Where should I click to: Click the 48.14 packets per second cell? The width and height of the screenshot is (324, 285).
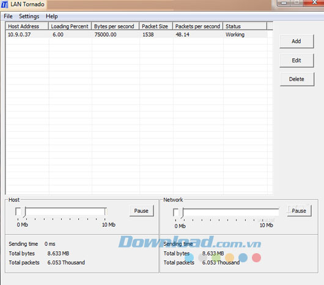coord(182,34)
